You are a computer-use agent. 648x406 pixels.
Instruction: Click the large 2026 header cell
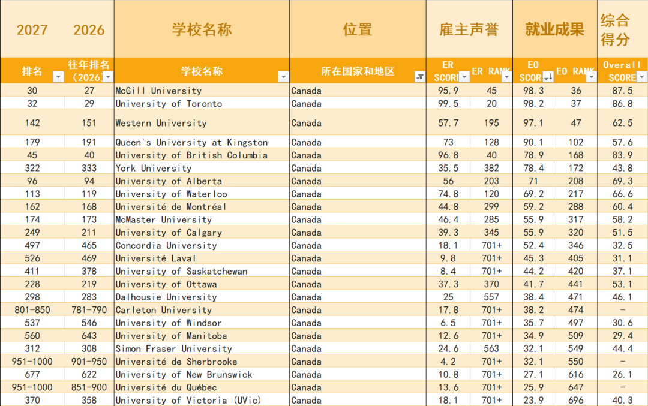(89, 29)
